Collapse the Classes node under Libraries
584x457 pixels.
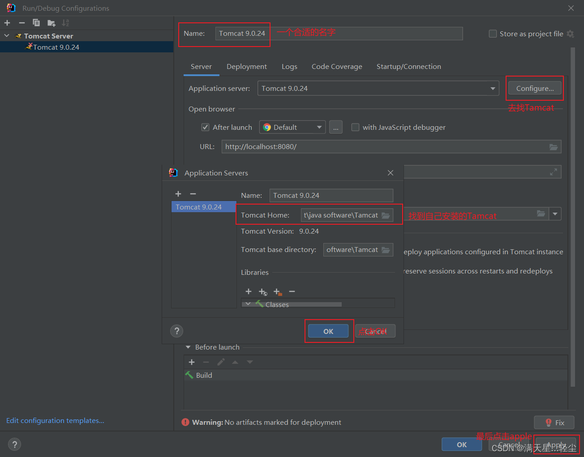248,304
